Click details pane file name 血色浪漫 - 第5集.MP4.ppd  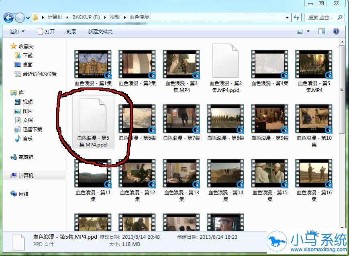(65, 237)
